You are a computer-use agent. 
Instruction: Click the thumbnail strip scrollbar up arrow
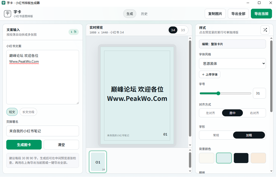(x=190, y=150)
